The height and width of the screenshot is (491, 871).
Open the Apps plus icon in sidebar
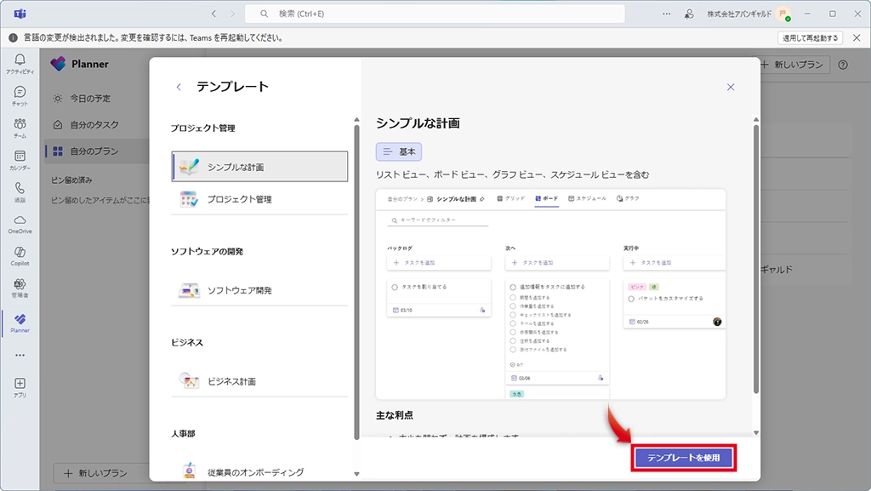click(x=20, y=387)
